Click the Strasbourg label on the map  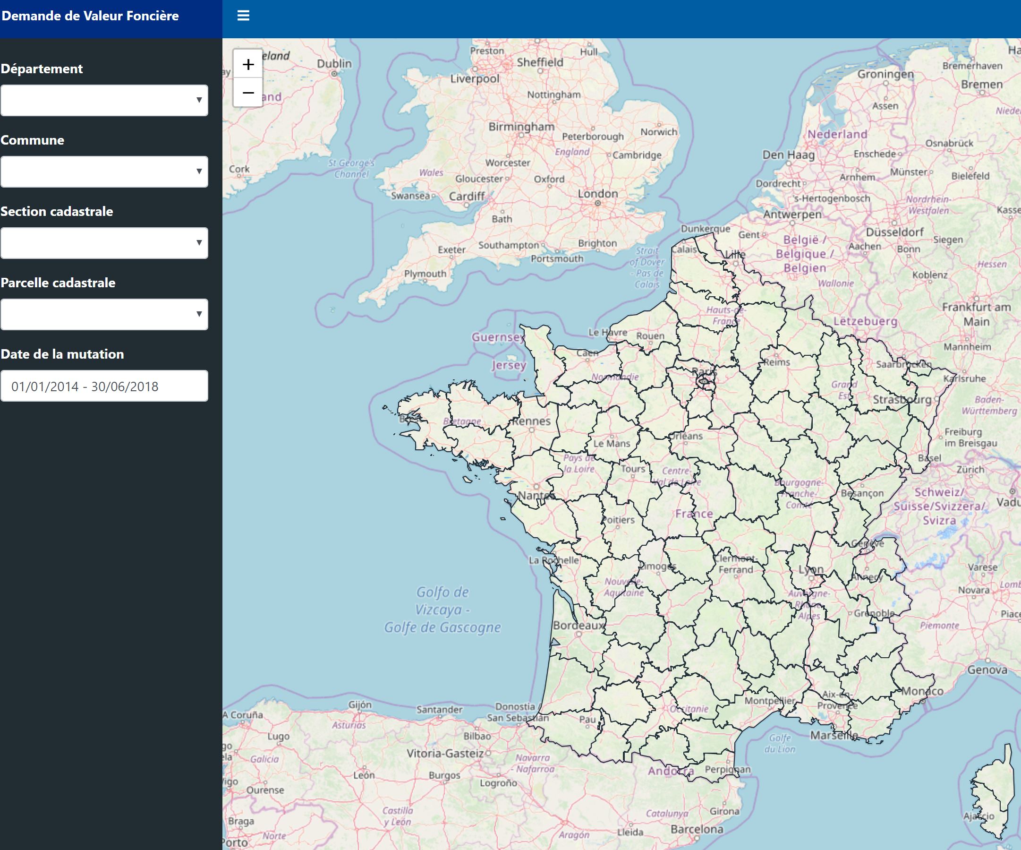(x=902, y=399)
